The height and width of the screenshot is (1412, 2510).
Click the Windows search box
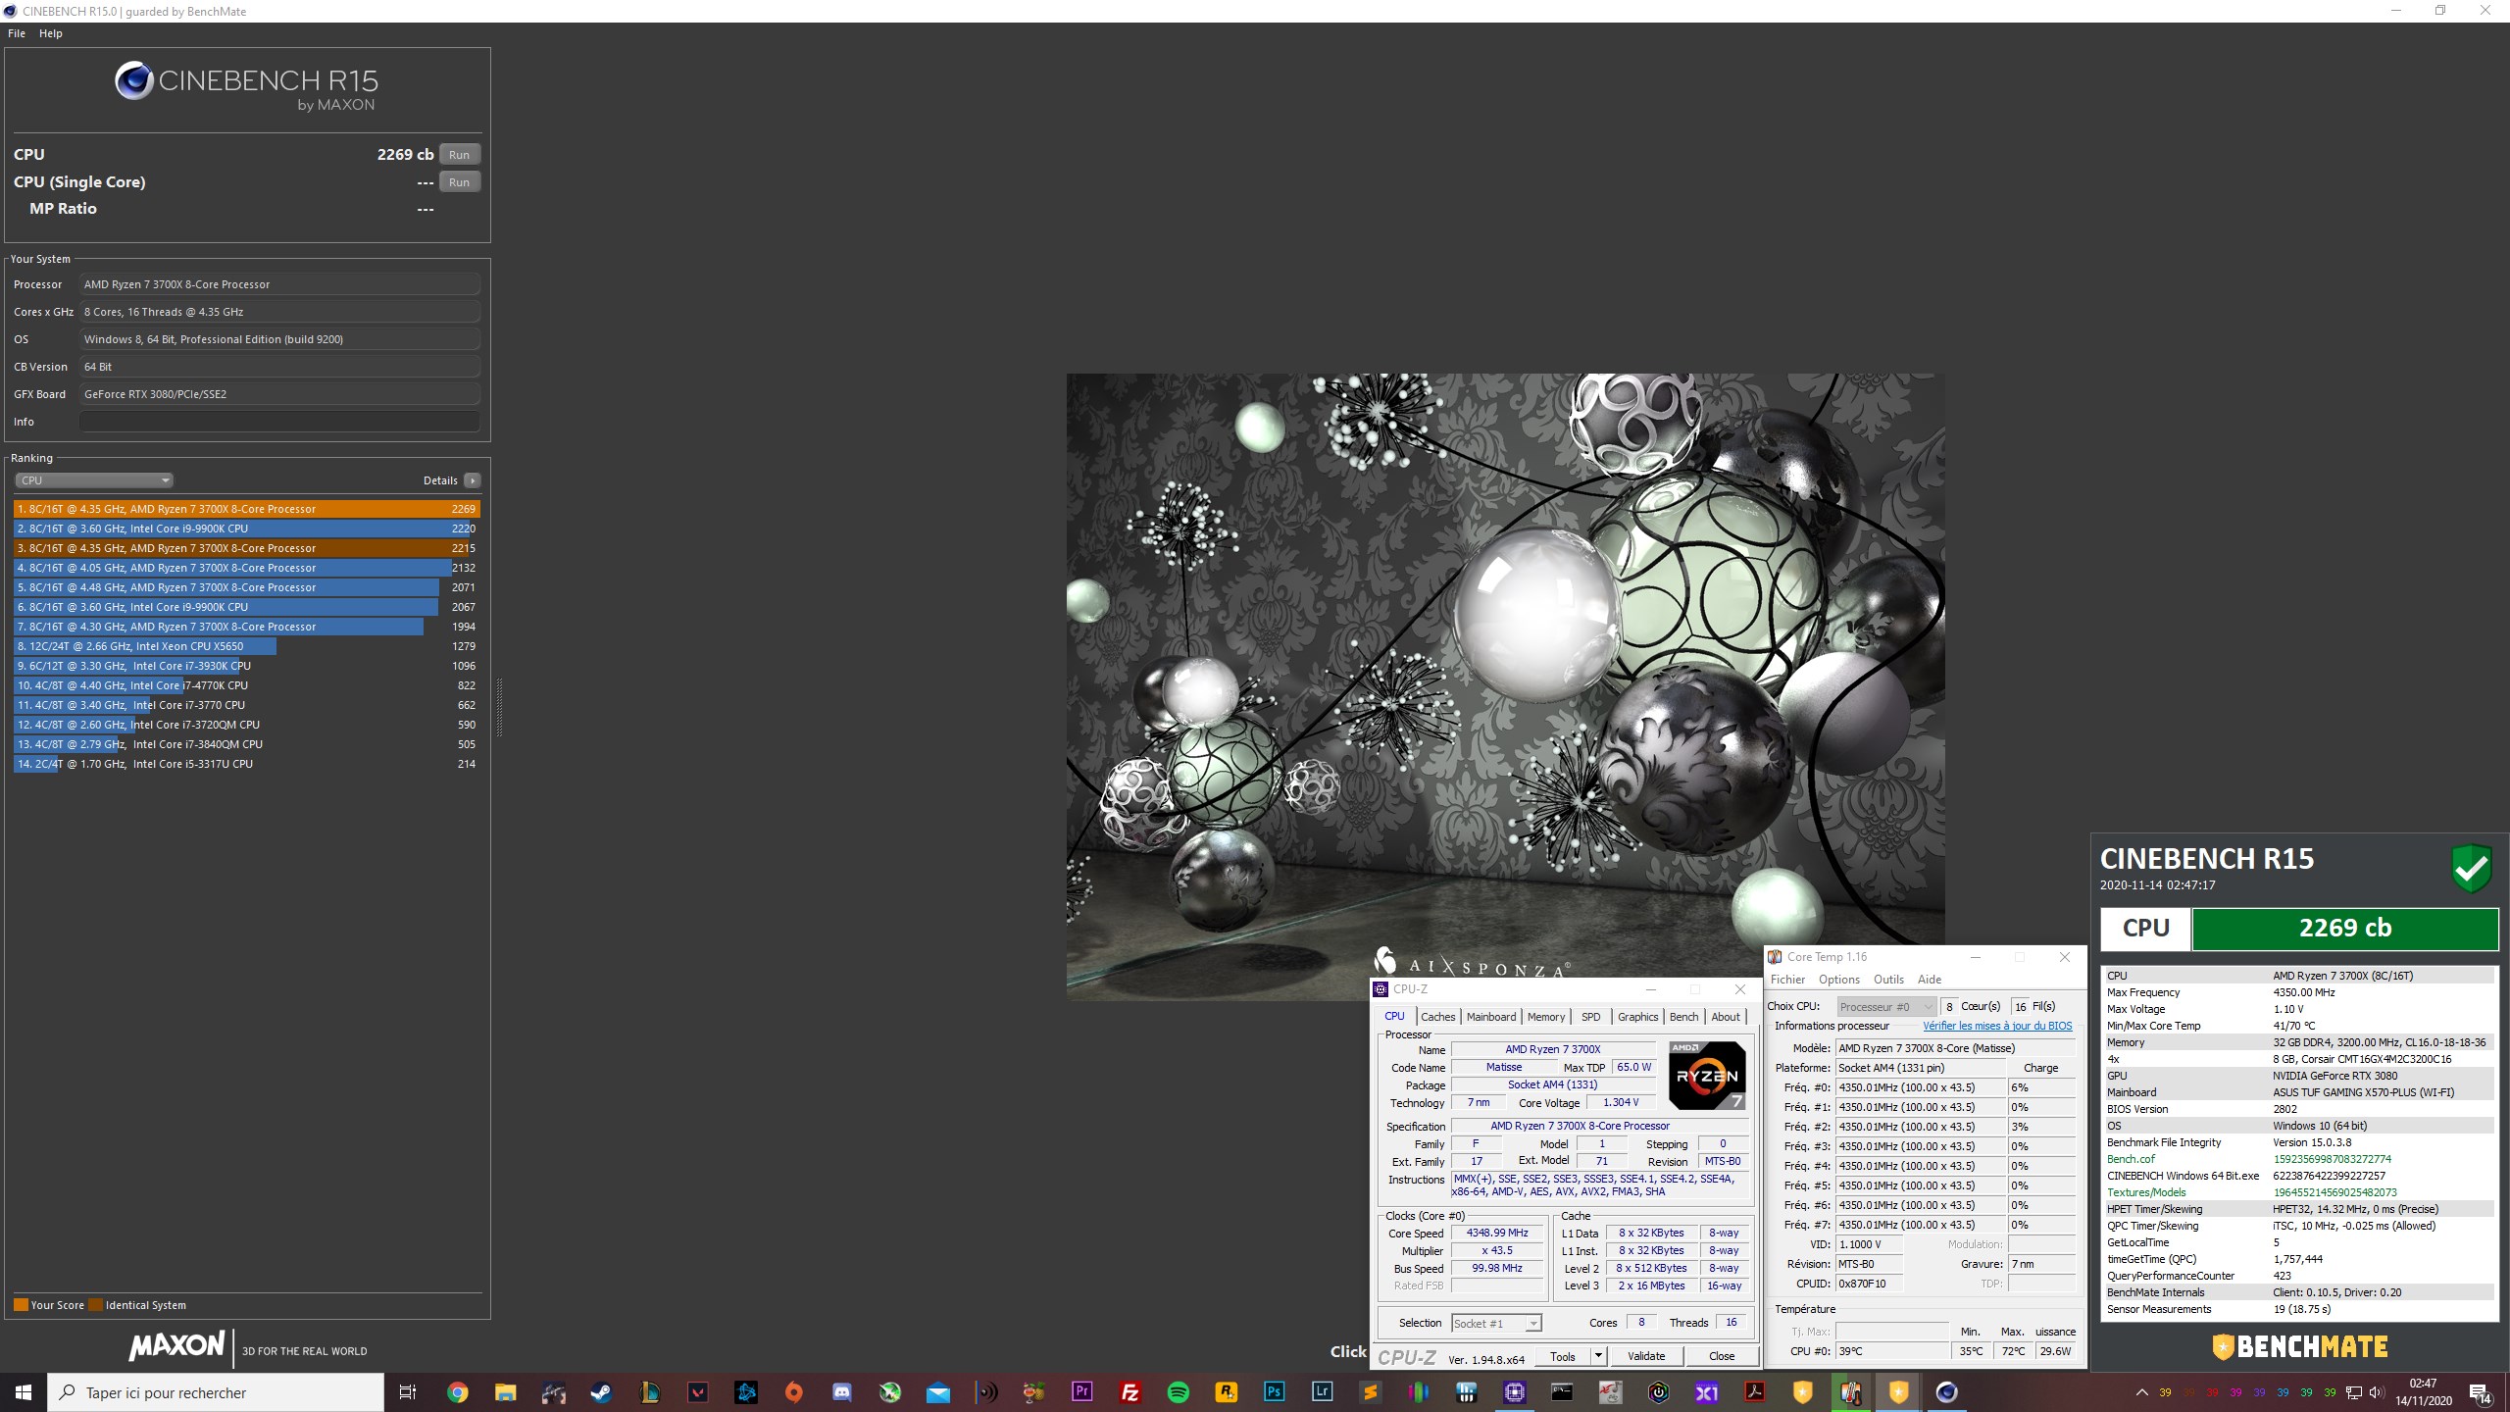(216, 1392)
